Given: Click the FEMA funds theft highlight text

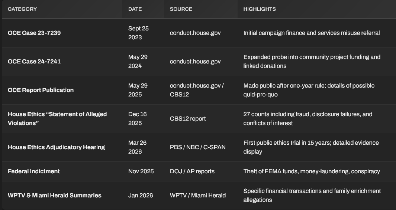Looking at the screenshot, I should point(312,171).
